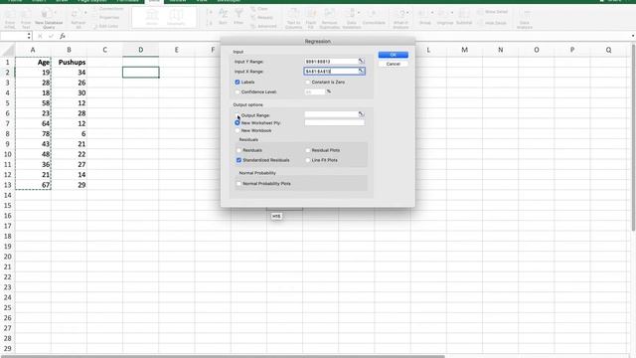Screen dimensions: 636x358
Task: Click the Filter ribbon icon
Action: pos(238,17)
